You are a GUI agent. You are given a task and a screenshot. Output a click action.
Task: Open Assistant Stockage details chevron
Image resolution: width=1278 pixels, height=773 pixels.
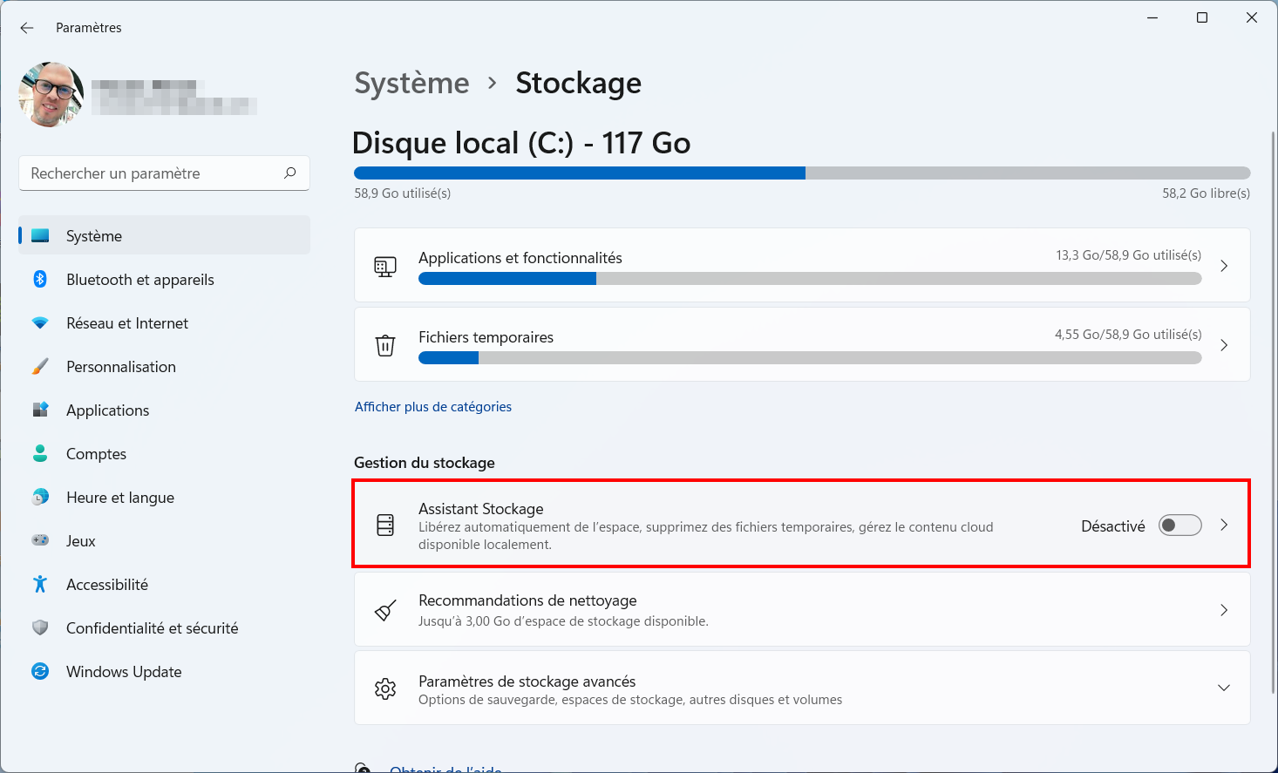point(1224,525)
